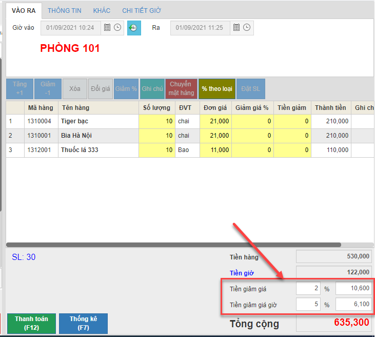Switch to the THÔNG TIN tab

tap(64, 10)
